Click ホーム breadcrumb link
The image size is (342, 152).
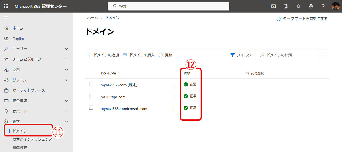point(92,18)
